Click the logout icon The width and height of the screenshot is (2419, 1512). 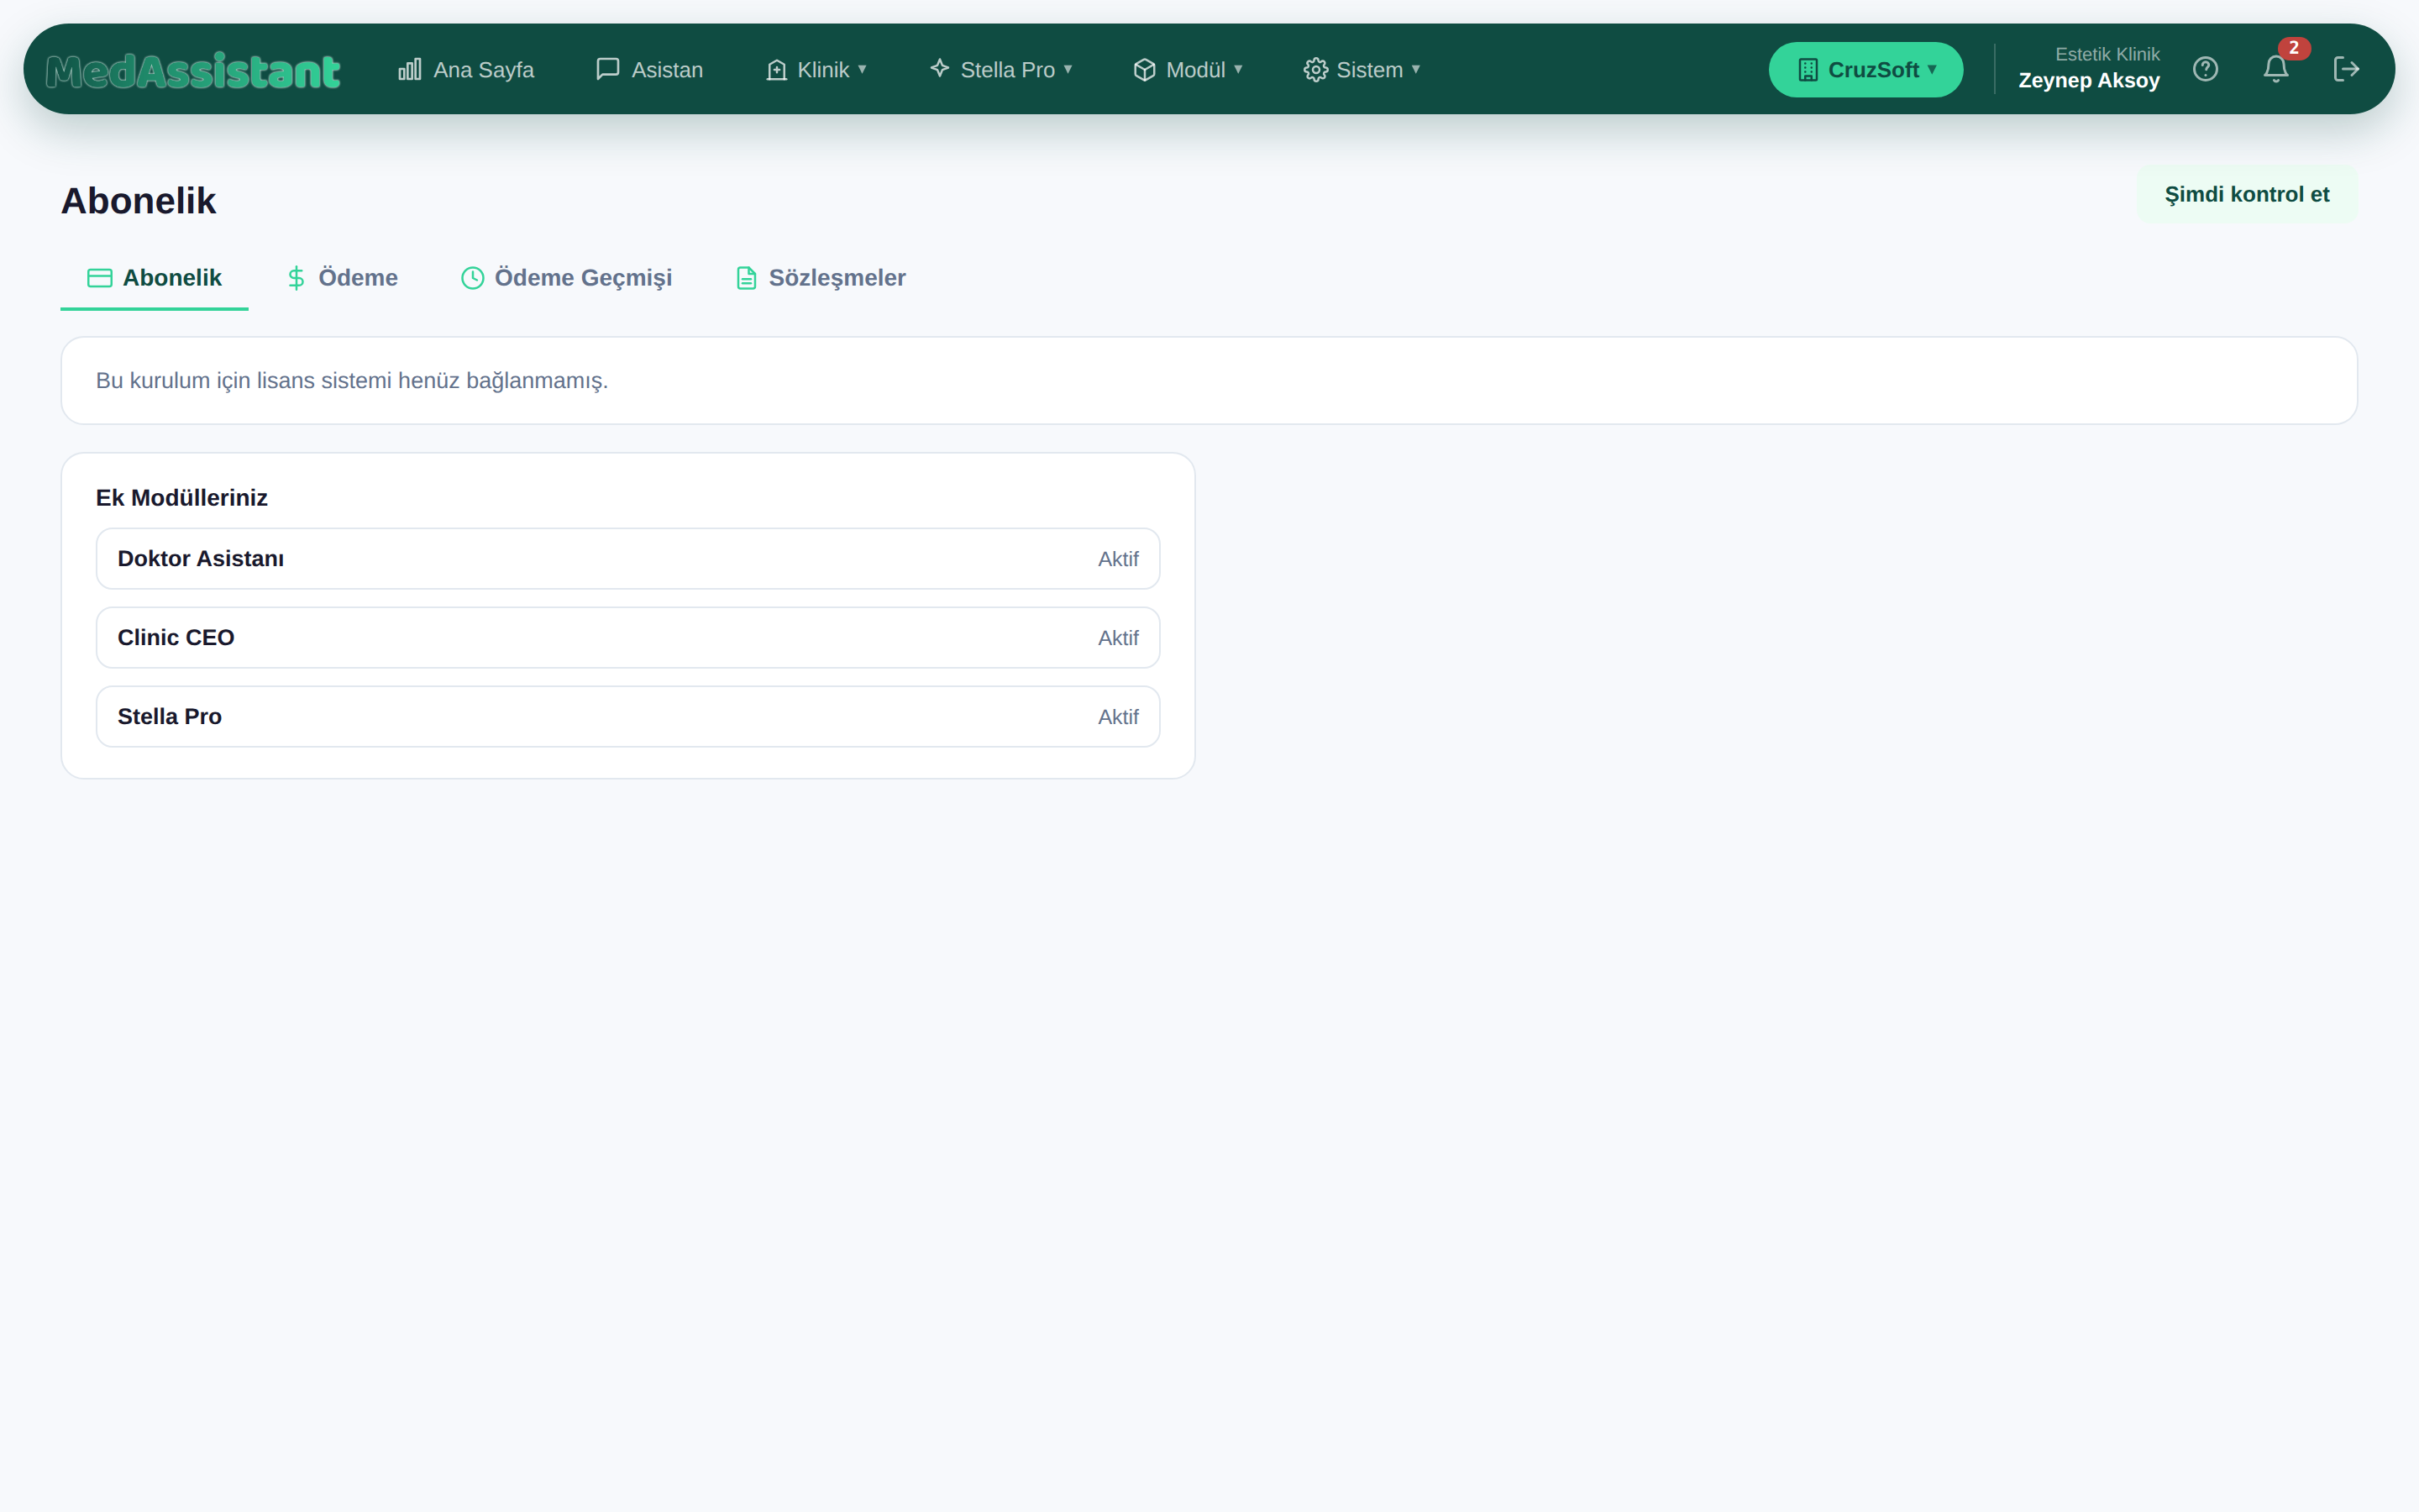(2346, 69)
